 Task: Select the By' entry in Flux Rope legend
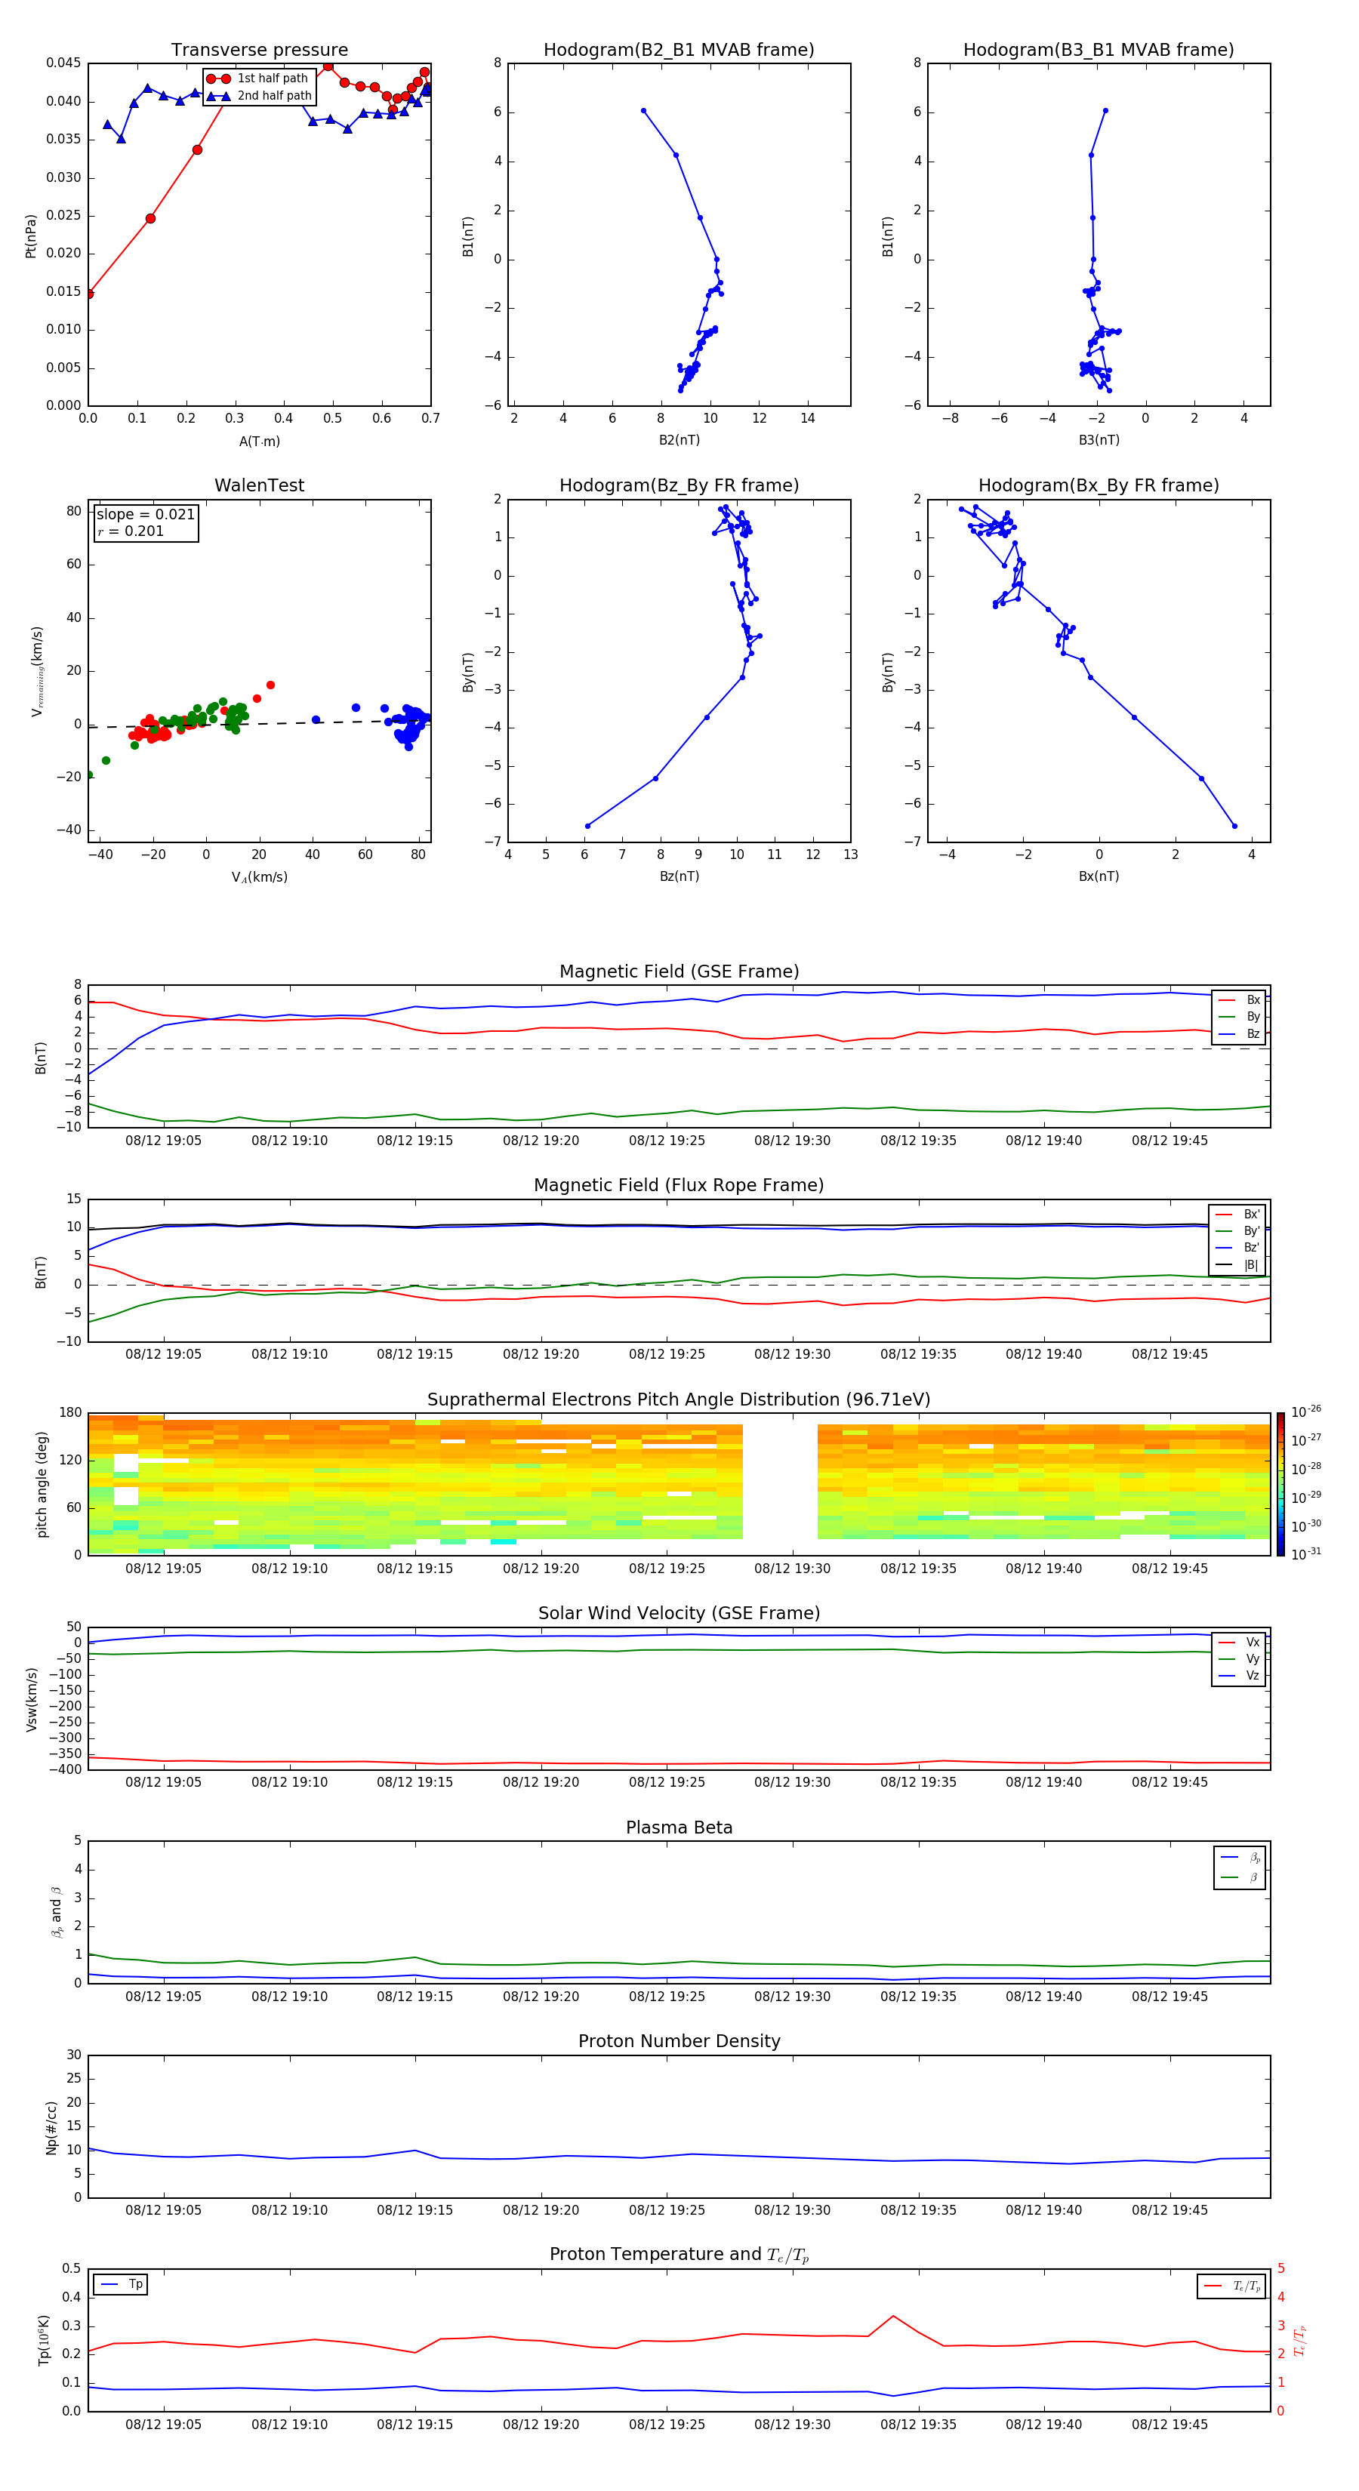pyautogui.click(x=1237, y=1231)
